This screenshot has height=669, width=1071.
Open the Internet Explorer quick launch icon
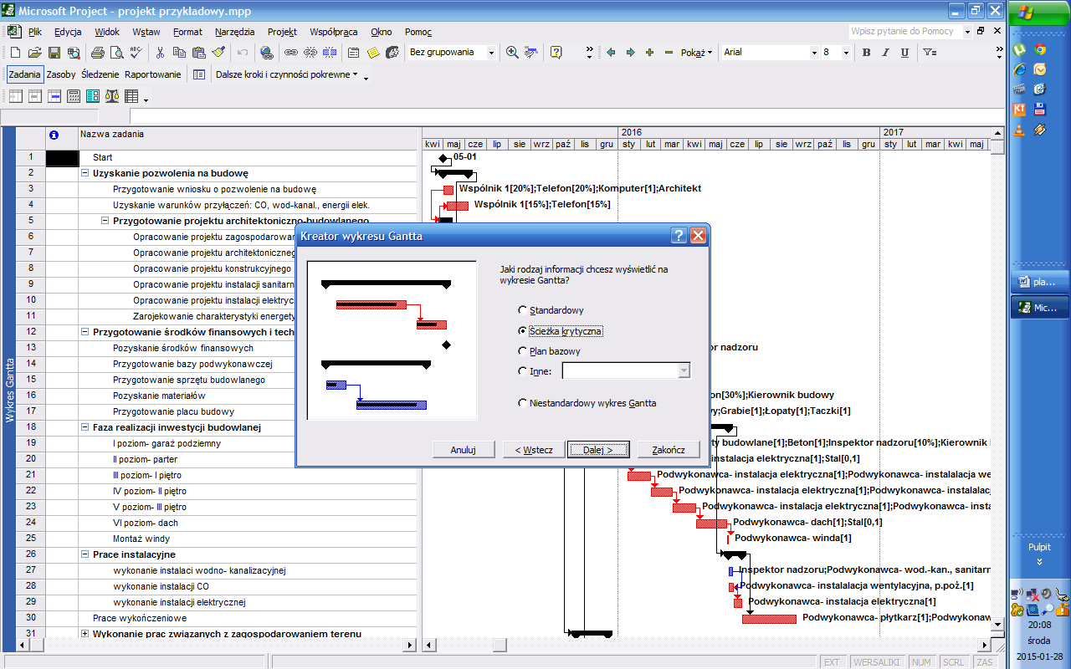(x=1019, y=69)
